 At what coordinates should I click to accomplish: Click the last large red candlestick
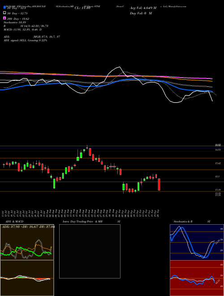[159, 184]
